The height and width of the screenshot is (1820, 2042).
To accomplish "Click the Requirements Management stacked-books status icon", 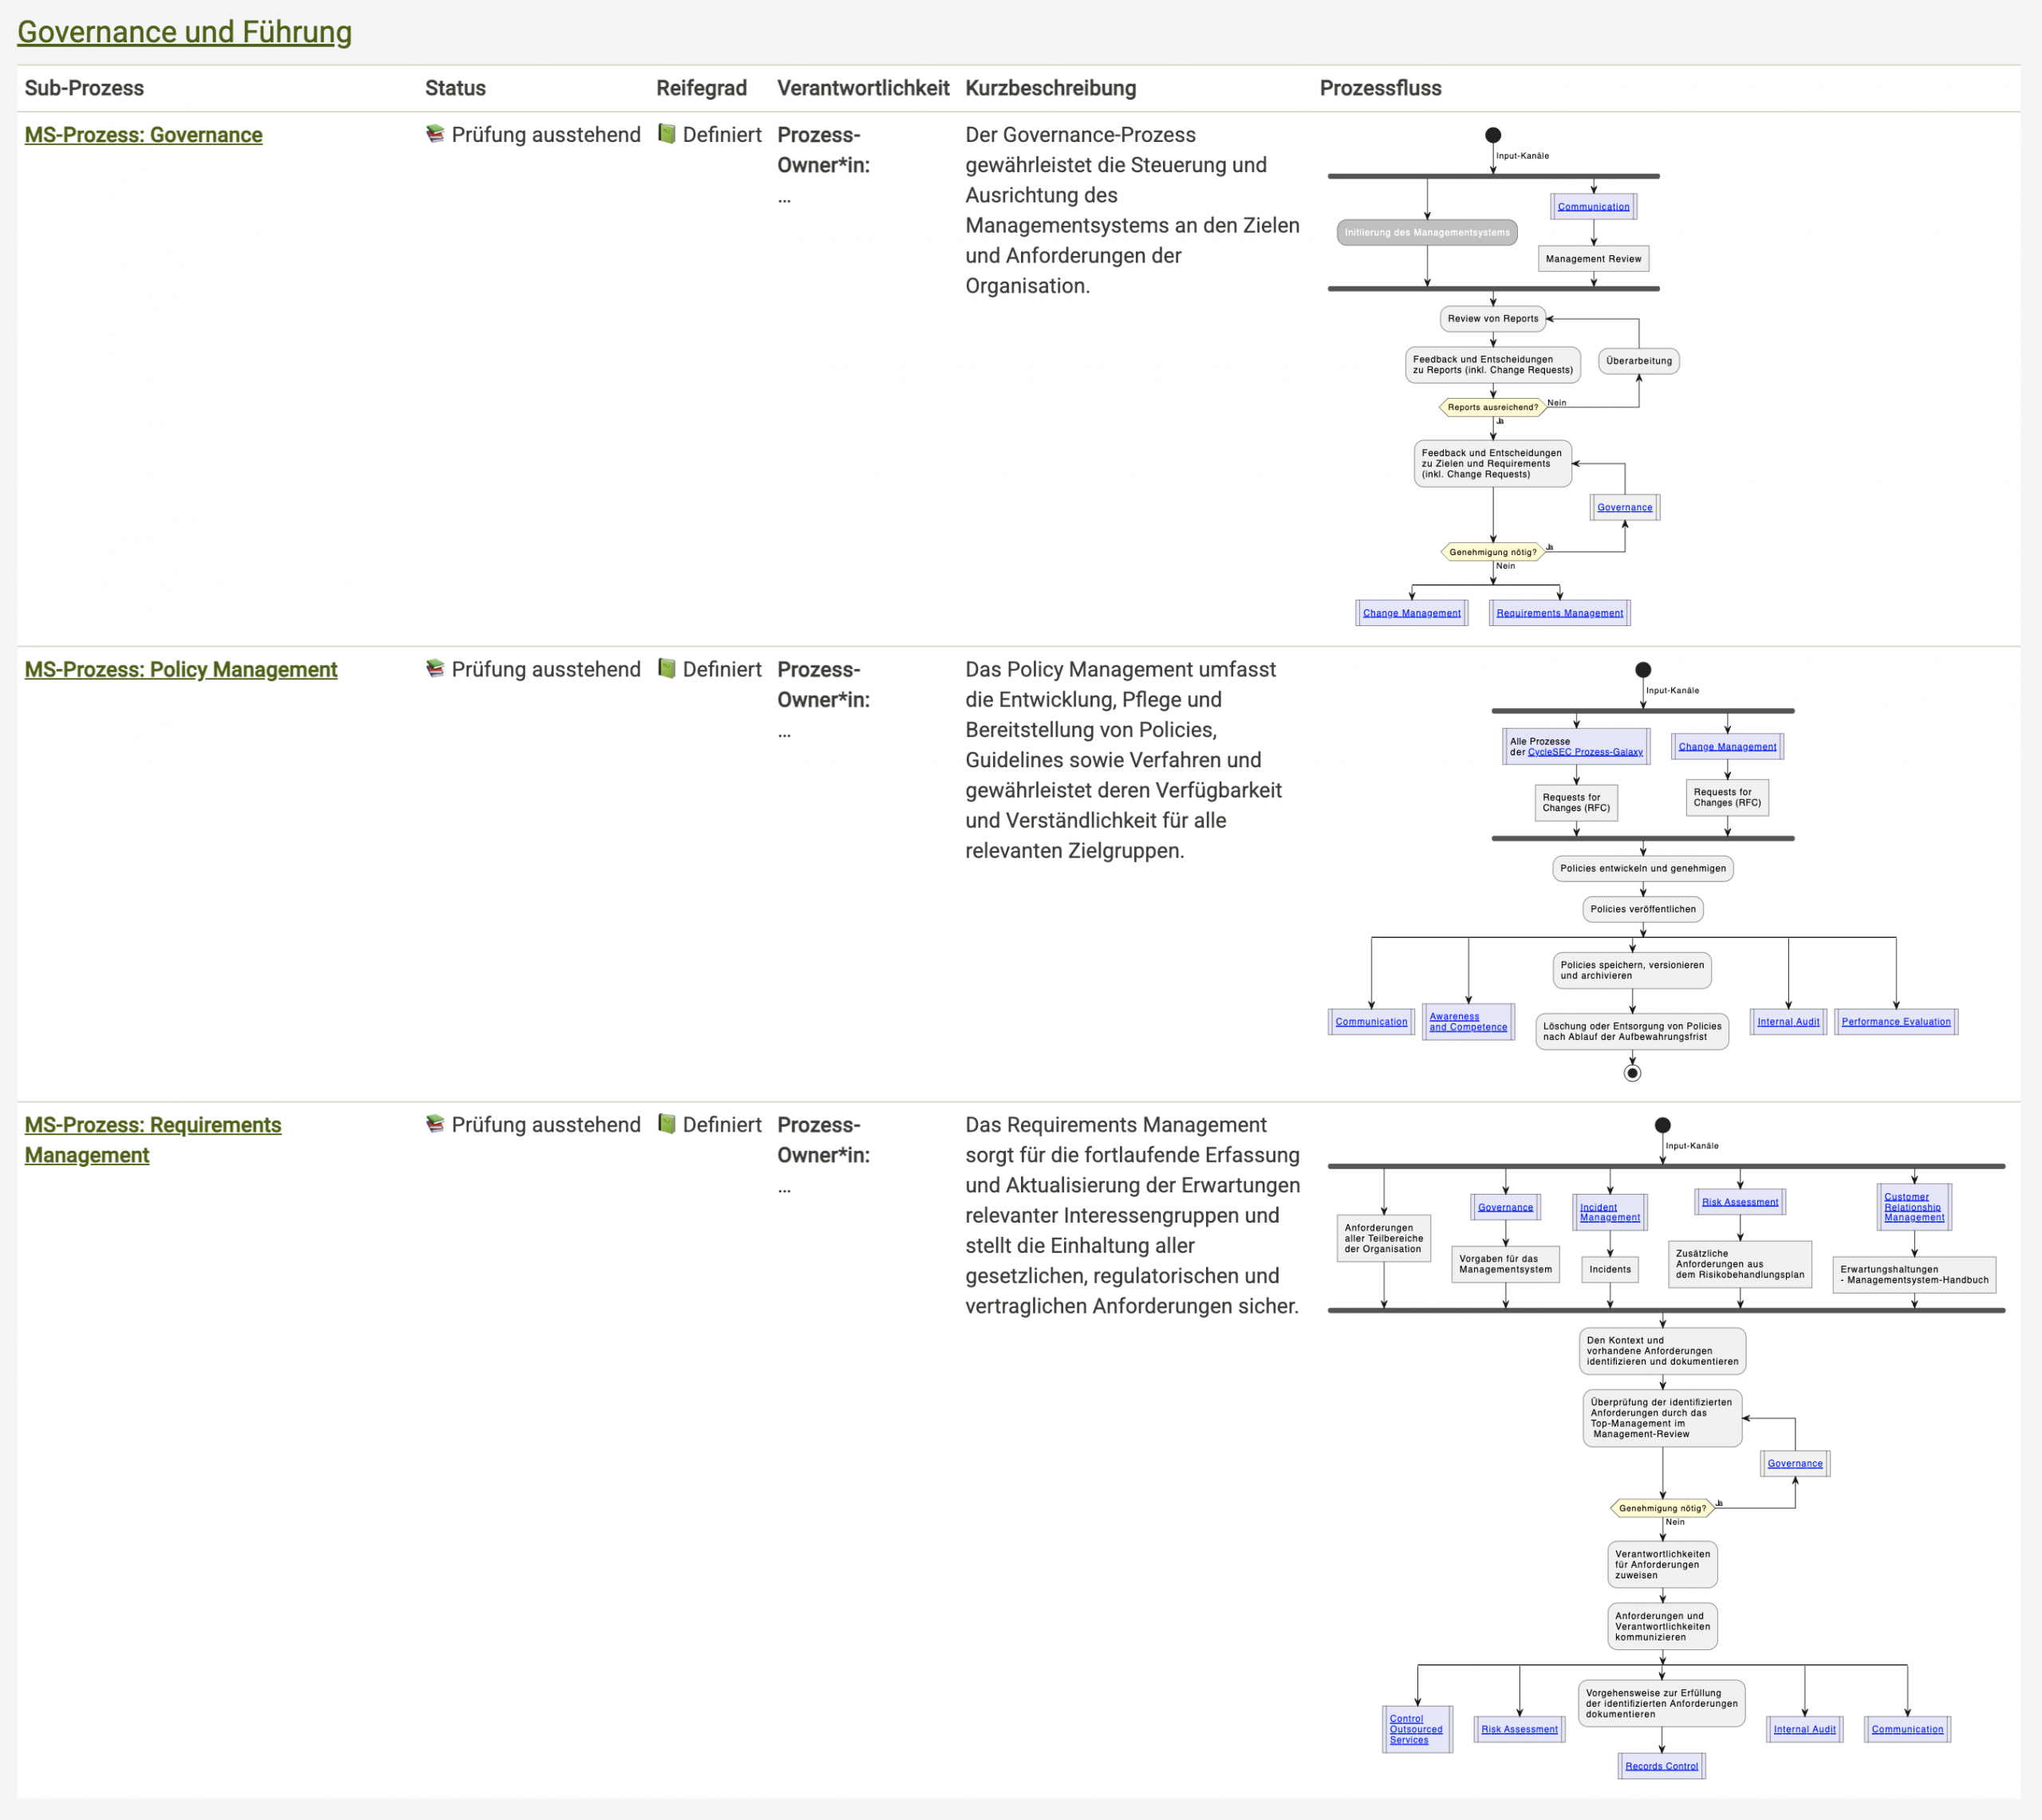I will coord(434,1124).
